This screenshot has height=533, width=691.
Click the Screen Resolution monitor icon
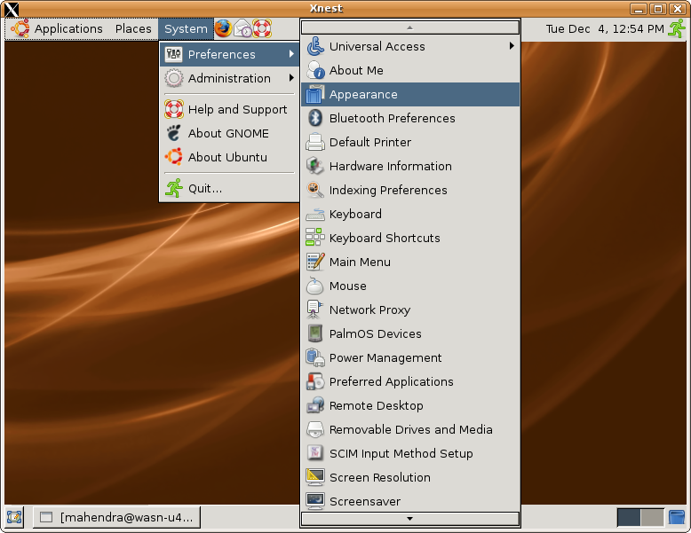315,477
